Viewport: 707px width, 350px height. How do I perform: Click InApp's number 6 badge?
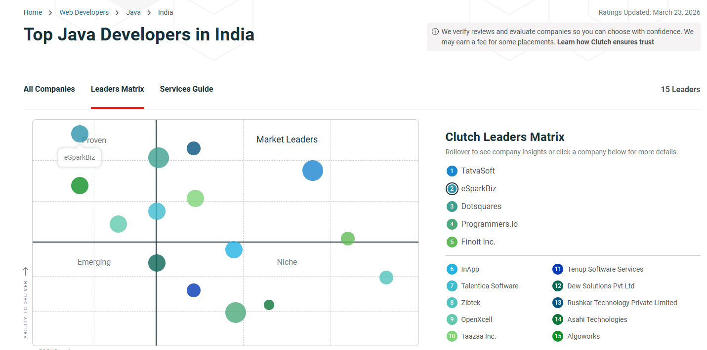tap(452, 269)
